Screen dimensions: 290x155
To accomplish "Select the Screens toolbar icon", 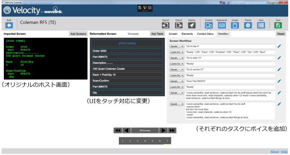I will (209, 25).
